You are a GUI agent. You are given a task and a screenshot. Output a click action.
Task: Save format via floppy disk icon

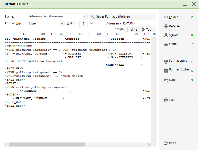(166, 62)
